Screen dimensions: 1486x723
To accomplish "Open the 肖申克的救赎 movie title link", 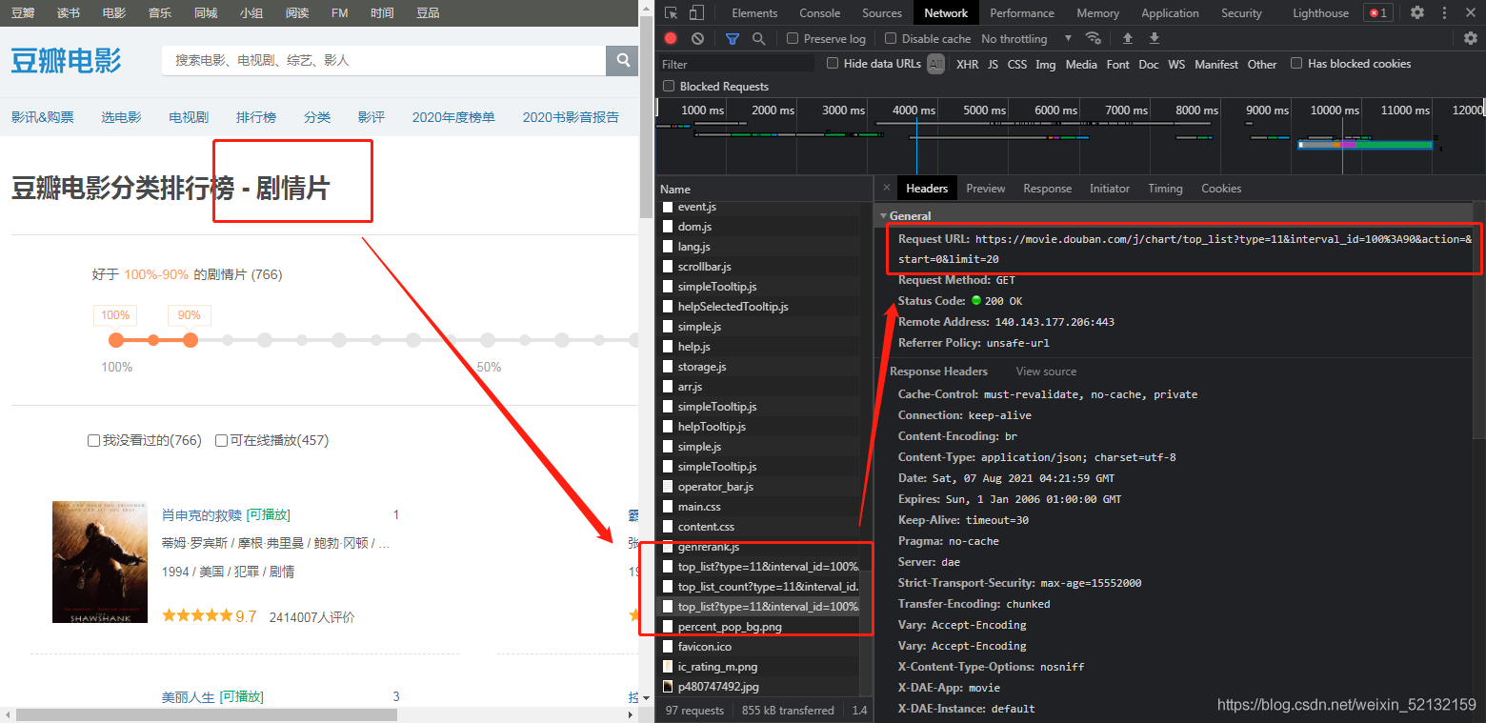I will point(202,514).
